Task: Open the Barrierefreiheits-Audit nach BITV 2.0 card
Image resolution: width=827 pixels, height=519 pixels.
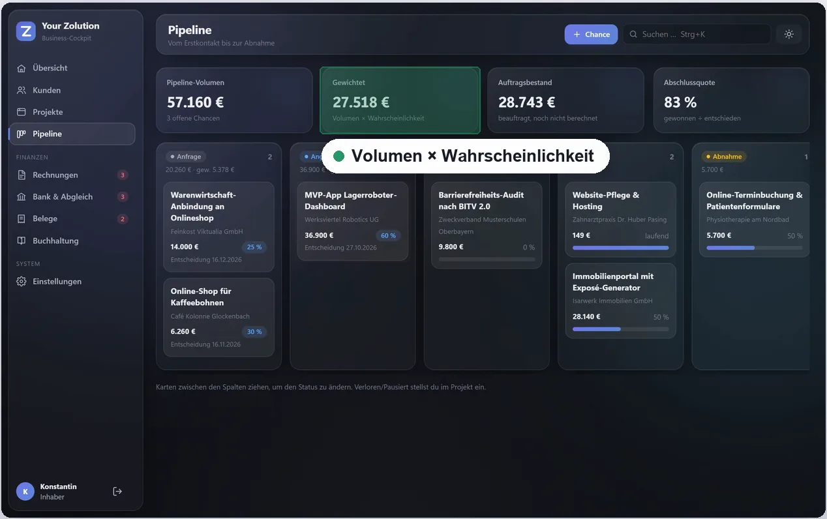Action: 487,226
